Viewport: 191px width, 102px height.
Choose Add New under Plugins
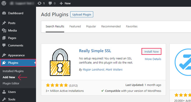click(9, 77)
